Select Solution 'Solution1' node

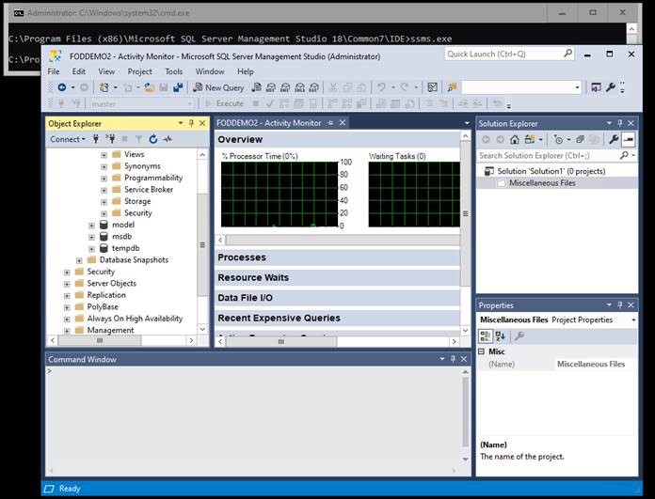tap(545, 171)
